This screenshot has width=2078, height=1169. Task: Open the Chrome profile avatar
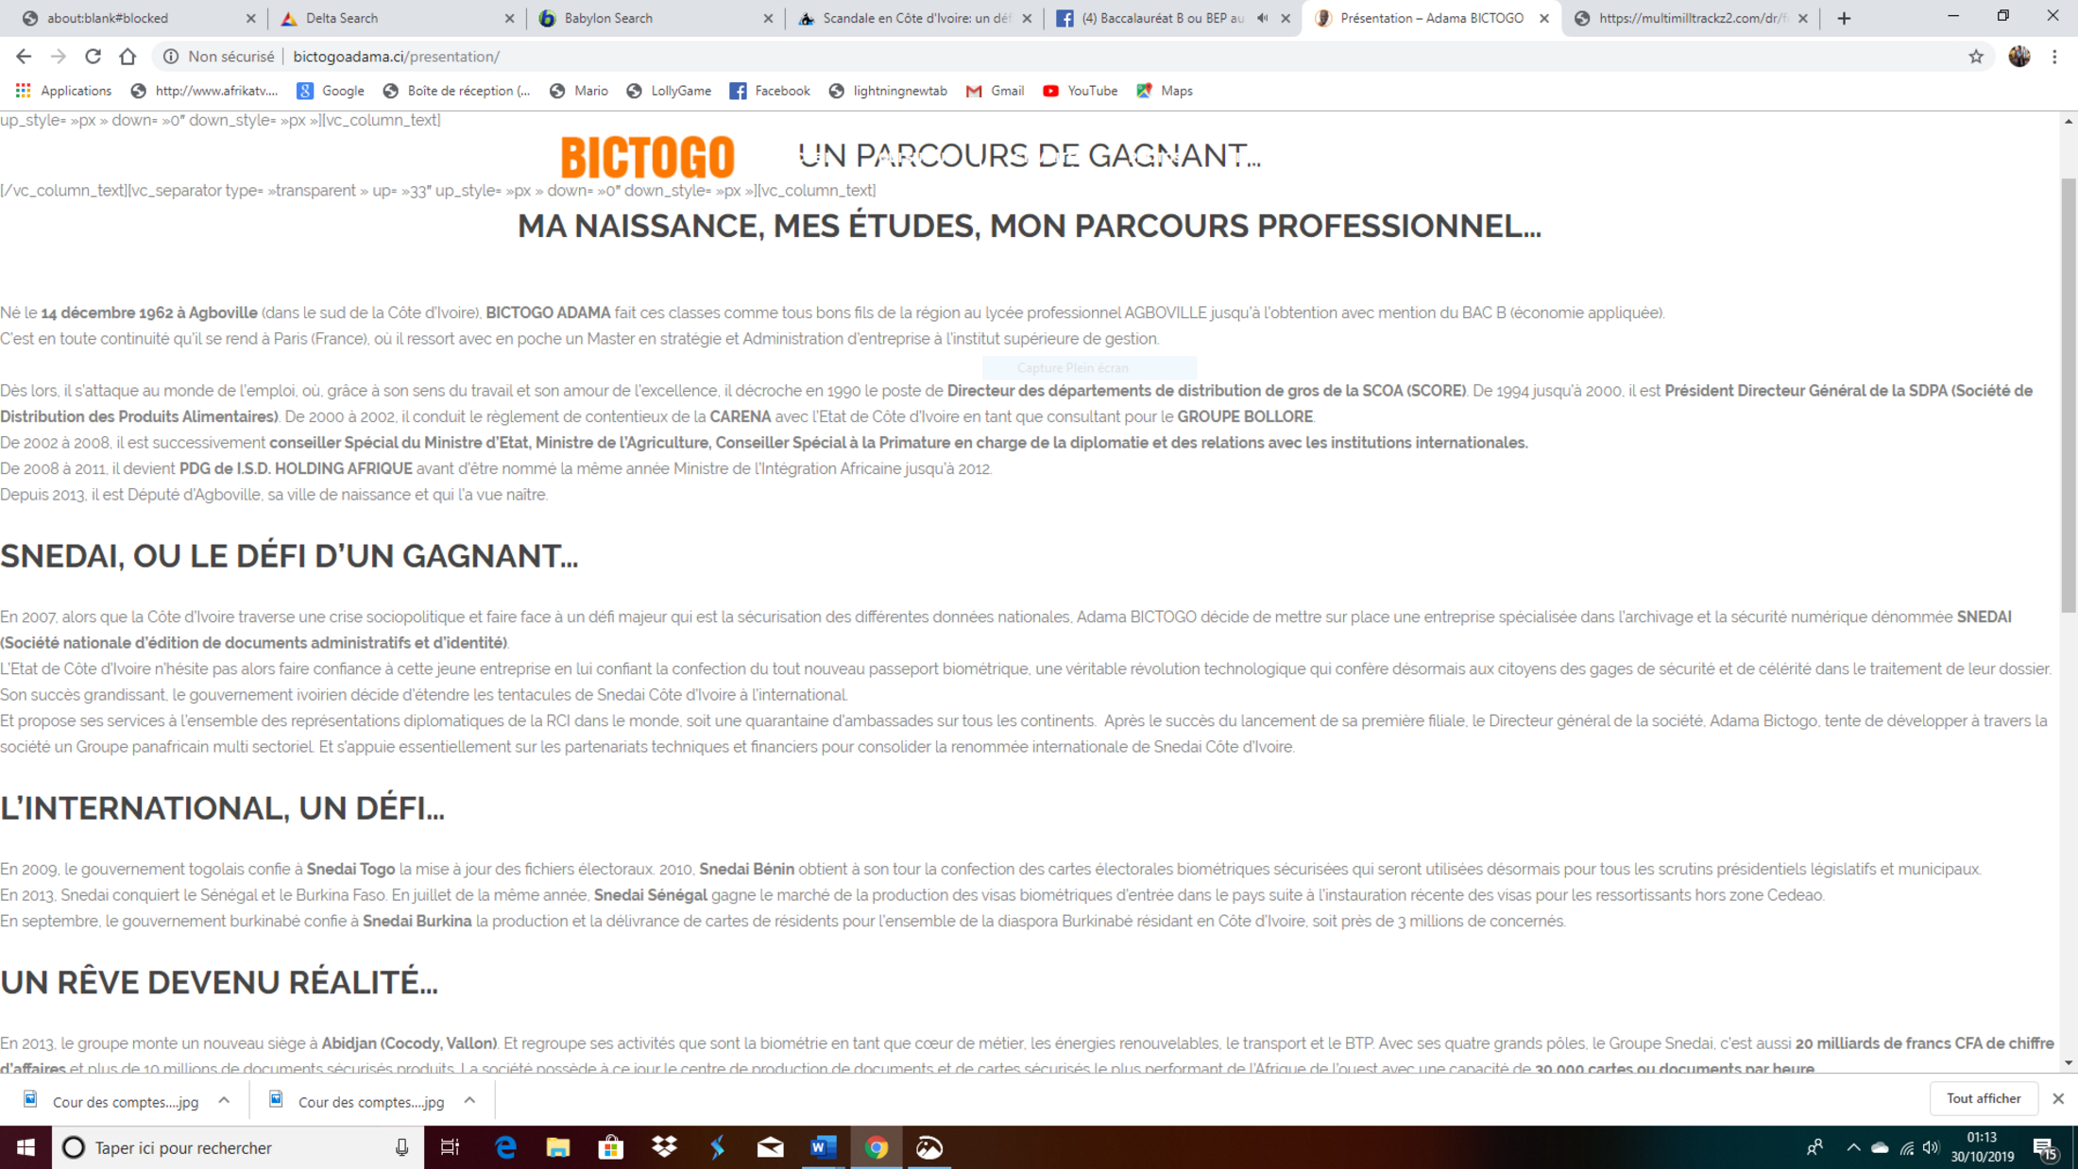pyautogui.click(x=2019, y=57)
